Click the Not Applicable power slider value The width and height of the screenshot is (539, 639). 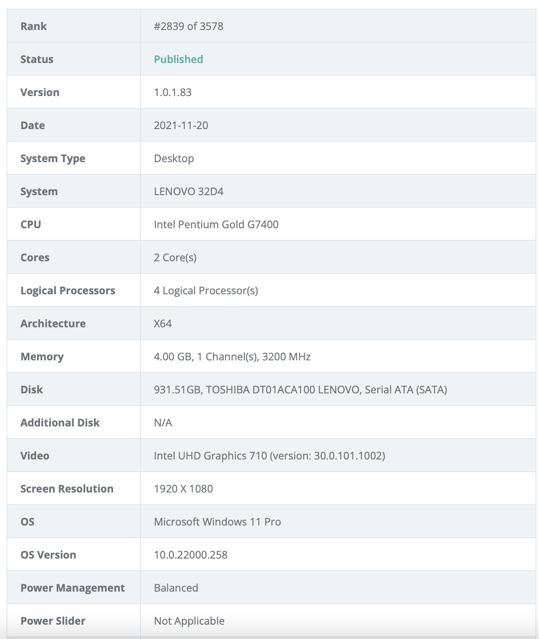pyautogui.click(x=189, y=621)
